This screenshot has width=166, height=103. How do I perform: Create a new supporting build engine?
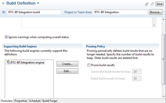(67, 64)
